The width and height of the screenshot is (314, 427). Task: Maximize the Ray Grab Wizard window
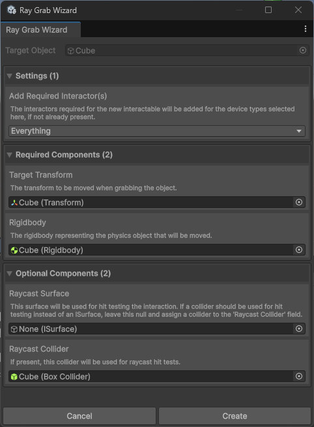point(268,10)
